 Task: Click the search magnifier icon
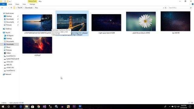[x=191, y=8]
